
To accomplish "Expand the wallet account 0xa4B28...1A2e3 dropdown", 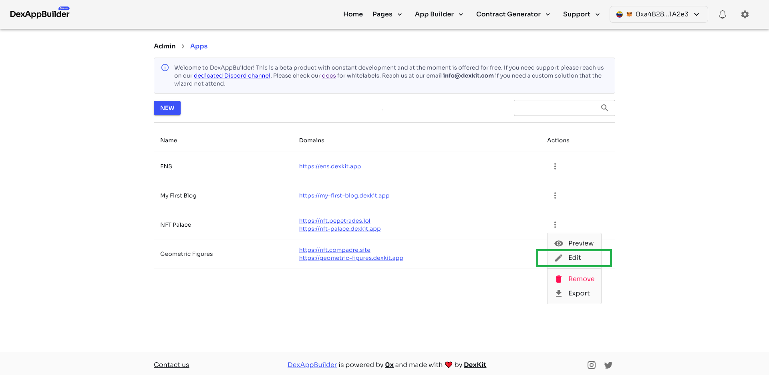I will 658,14.
